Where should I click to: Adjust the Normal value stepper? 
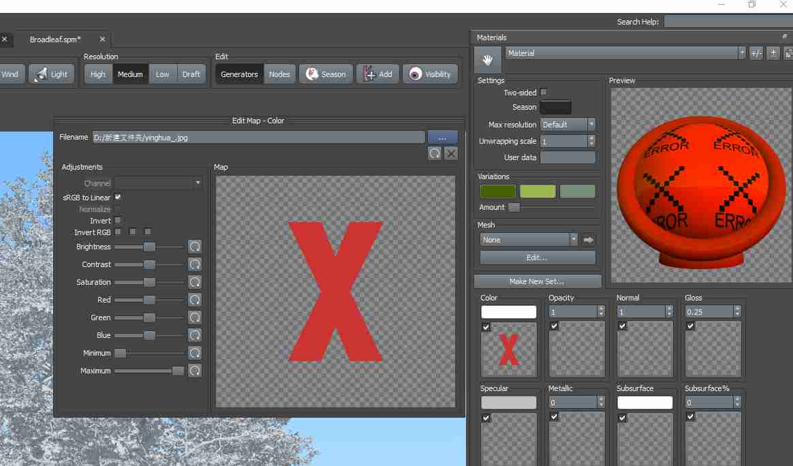click(x=669, y=311)
